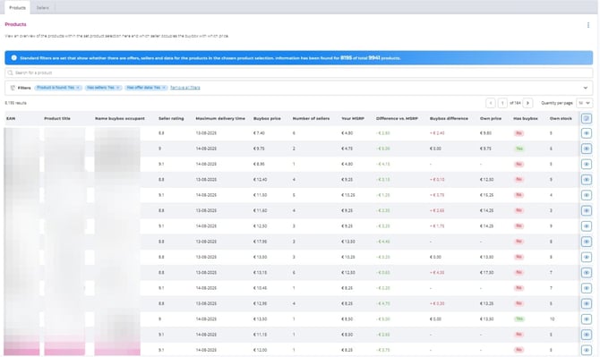This screenshot has width=600, height=357.
Task: Click the eye icon for the €8.95 buybox row
Action: tap(586, 165)
